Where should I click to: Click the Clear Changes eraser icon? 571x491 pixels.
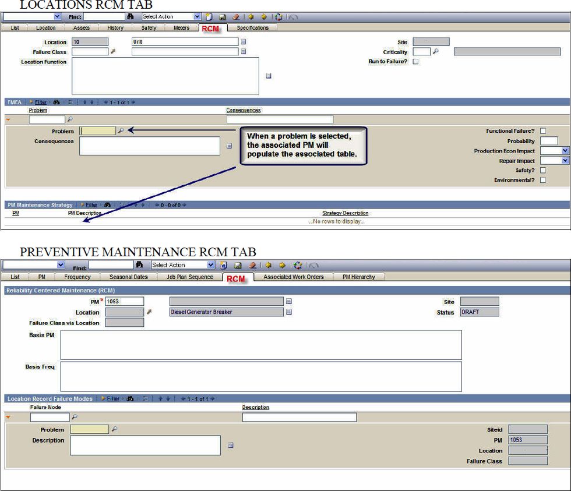237,17
